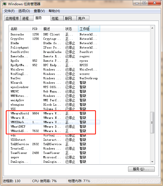
Task: Select the VMnetDHCP service row
Action: (54, 126)
